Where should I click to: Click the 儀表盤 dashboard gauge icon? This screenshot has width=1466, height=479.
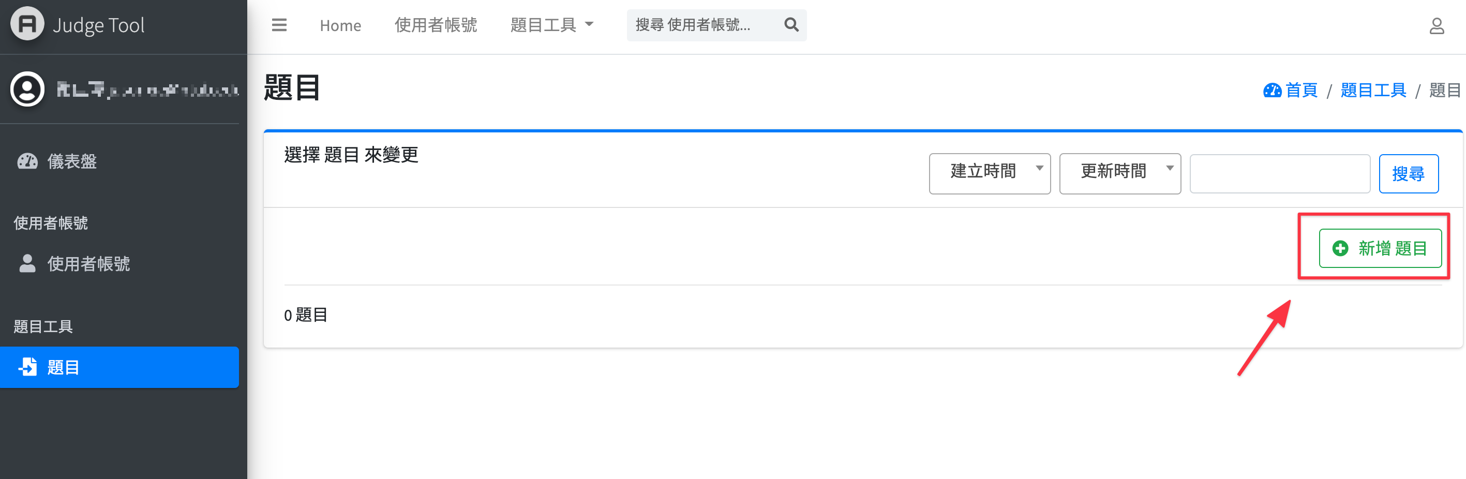[x=27, y=161]
